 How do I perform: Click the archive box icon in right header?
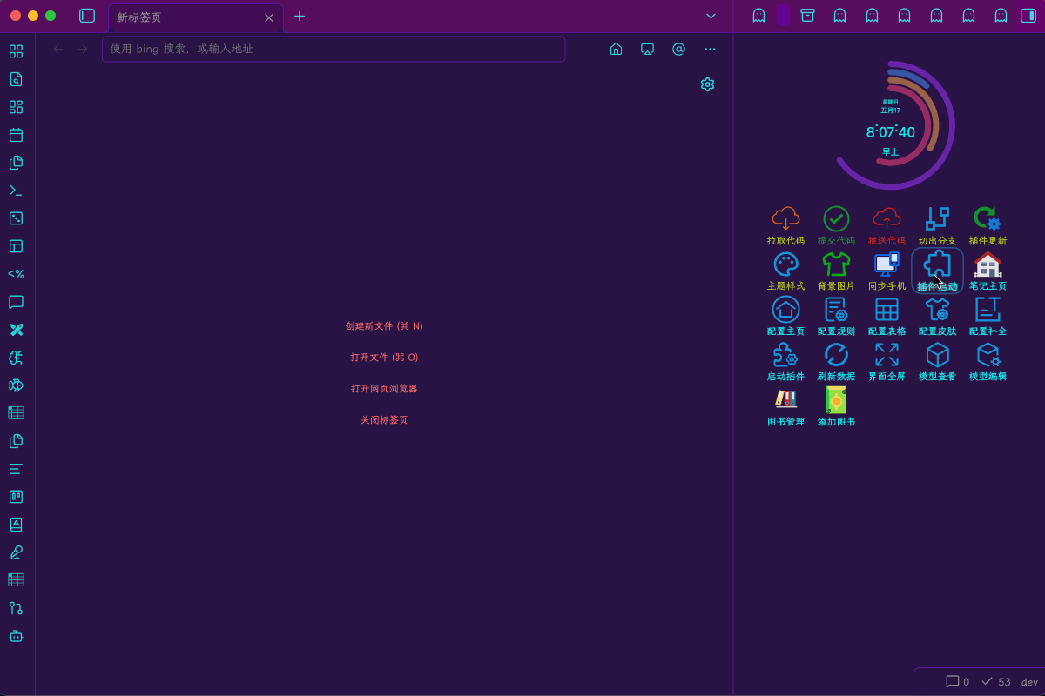[x=807, y=16]
